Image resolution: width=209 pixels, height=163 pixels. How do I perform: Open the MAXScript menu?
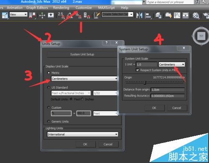[x=106, y=8]
